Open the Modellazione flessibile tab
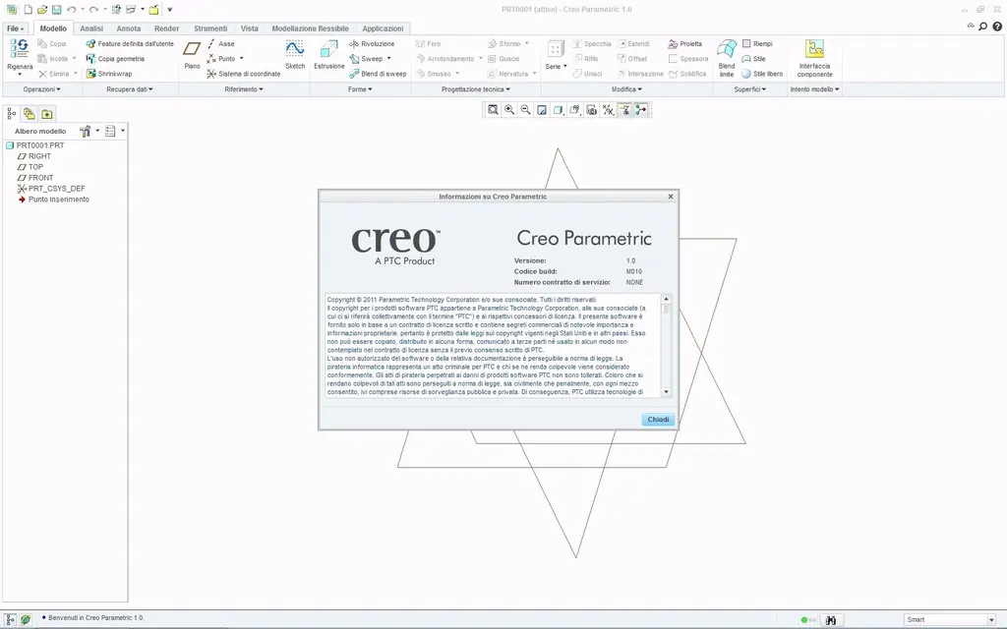This screenshot has width=1007, height=629. [310, 29]
